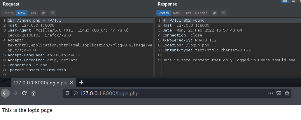Toggle \n display in Response panel
This screenshot has width=301, height=120.
[214, 13]
